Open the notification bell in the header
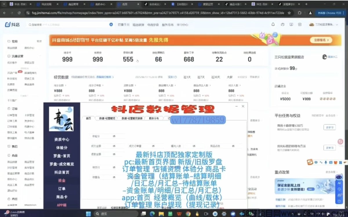The width and height of the screenshot is (348, 217). pyautogui.click(x=273, y=25)
